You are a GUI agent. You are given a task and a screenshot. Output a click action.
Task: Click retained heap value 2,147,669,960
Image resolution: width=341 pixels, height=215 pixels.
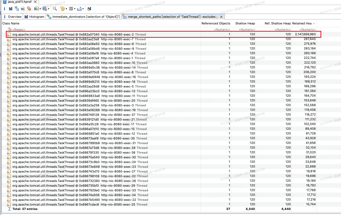(305, 34)
